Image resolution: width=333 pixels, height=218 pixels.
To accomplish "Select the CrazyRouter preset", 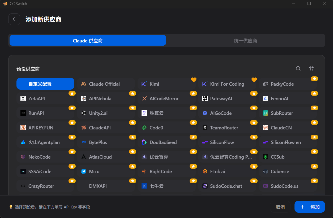I will [45, 186].
